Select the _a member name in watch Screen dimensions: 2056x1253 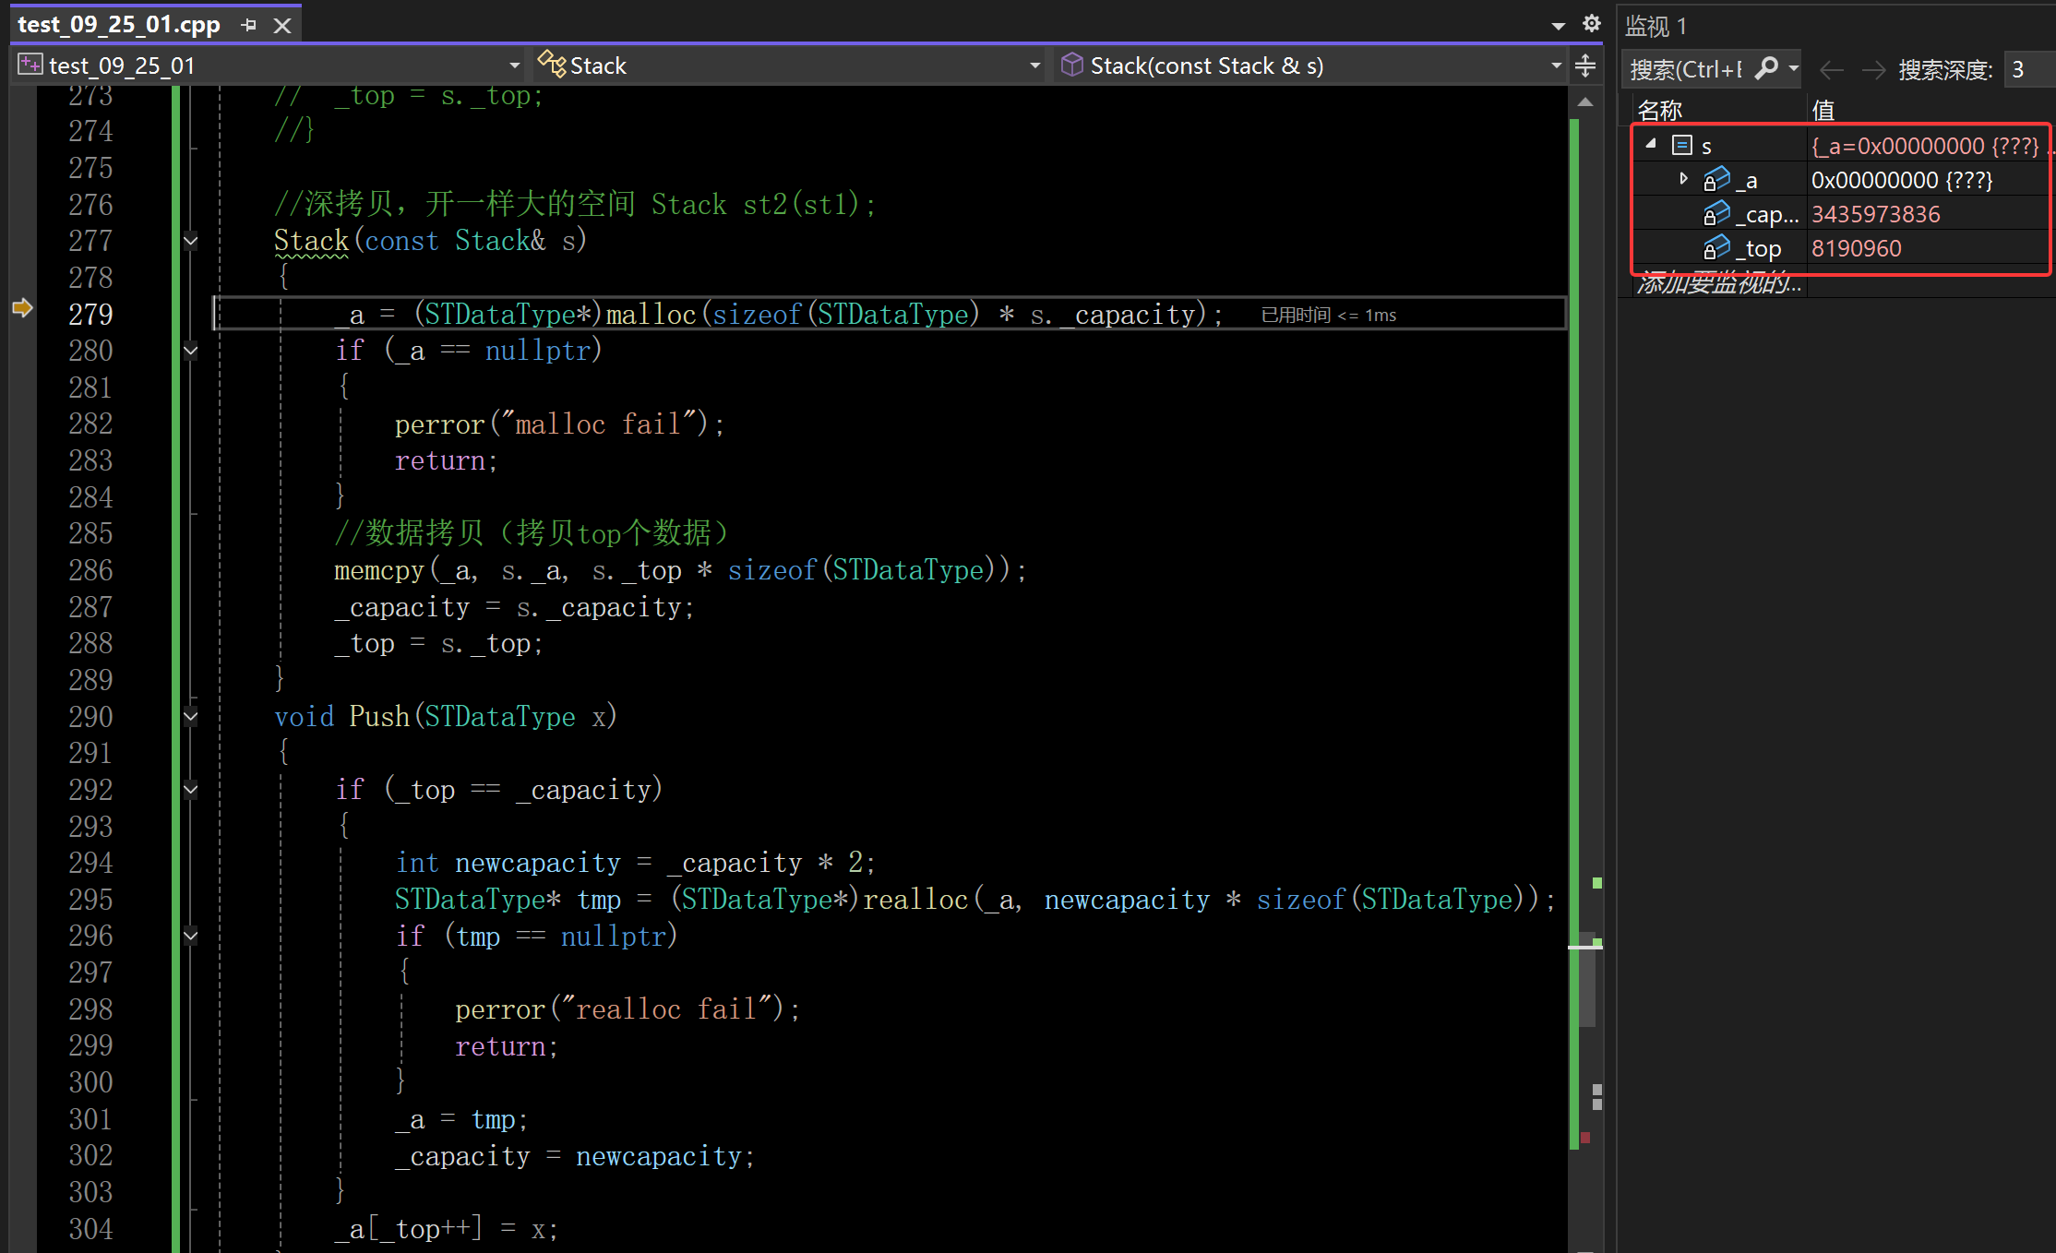1746,181
